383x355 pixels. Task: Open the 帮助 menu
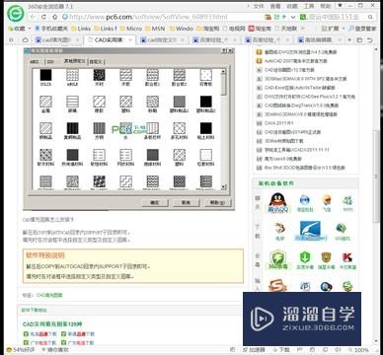tap(326, 6)
